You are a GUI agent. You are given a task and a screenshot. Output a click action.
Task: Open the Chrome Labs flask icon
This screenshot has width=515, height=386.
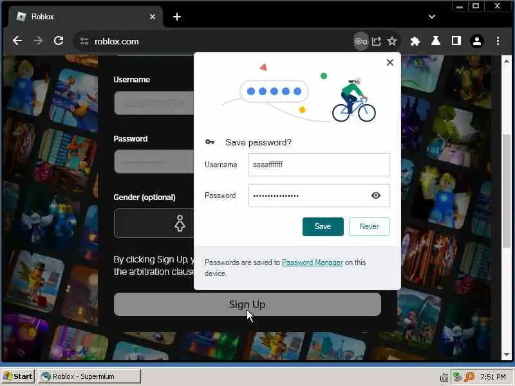pyautogui.click(x=436, y=41)
